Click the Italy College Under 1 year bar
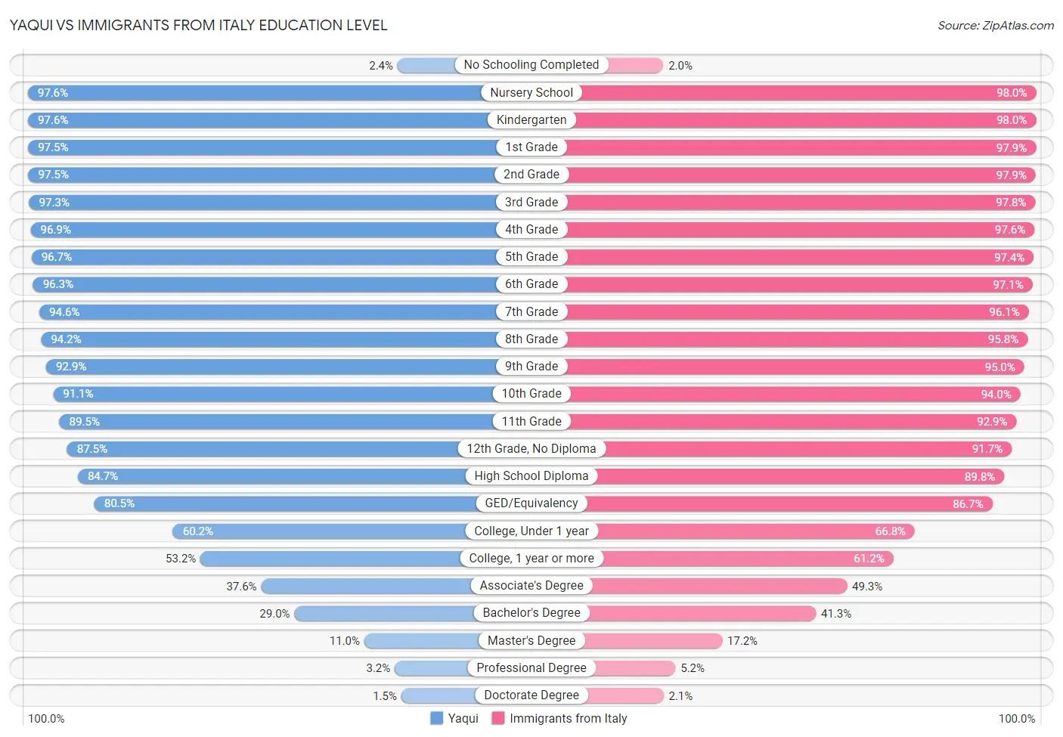The image size is (1063, 737). pyautogui.click(x=756, y=531)
